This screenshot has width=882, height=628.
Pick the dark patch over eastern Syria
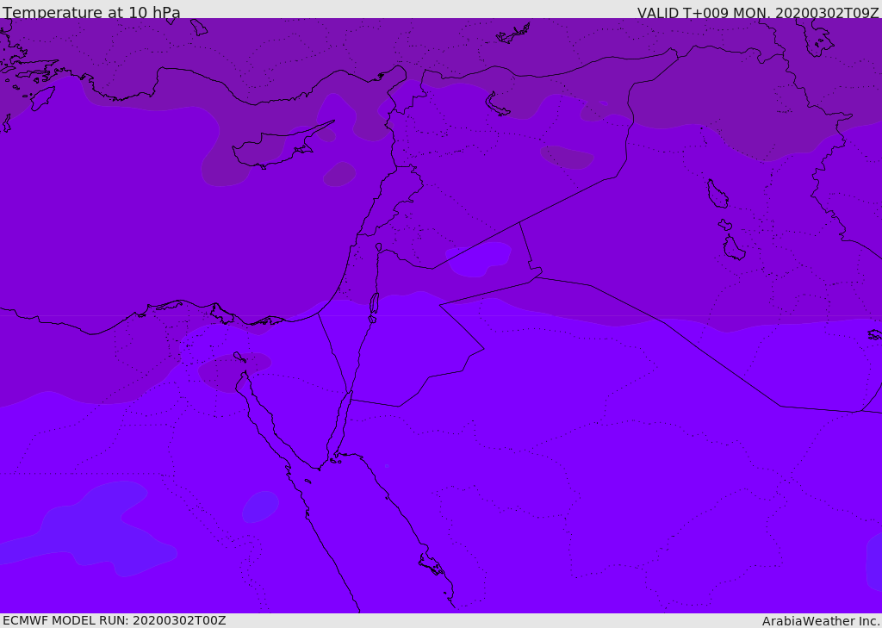click(567, 157)
